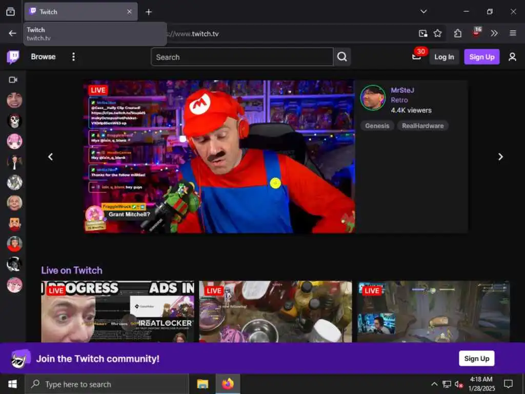The width and height of the screenshot is (525, 394).
Task: Open the Twitch home logo
Action: click(x=13, y=57)
